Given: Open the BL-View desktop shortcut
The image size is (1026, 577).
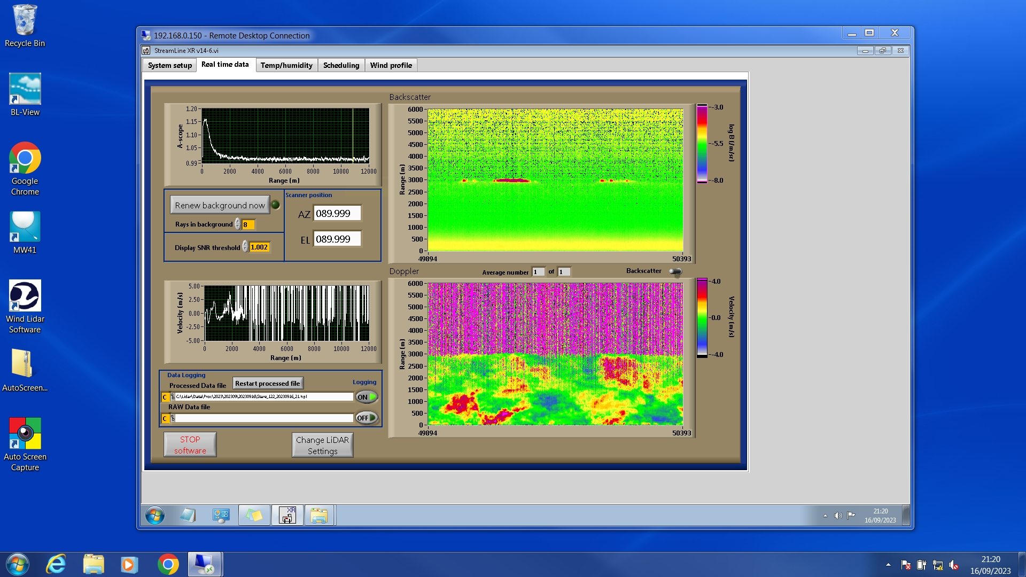Looking at the screenshot, I should (25, 90).
